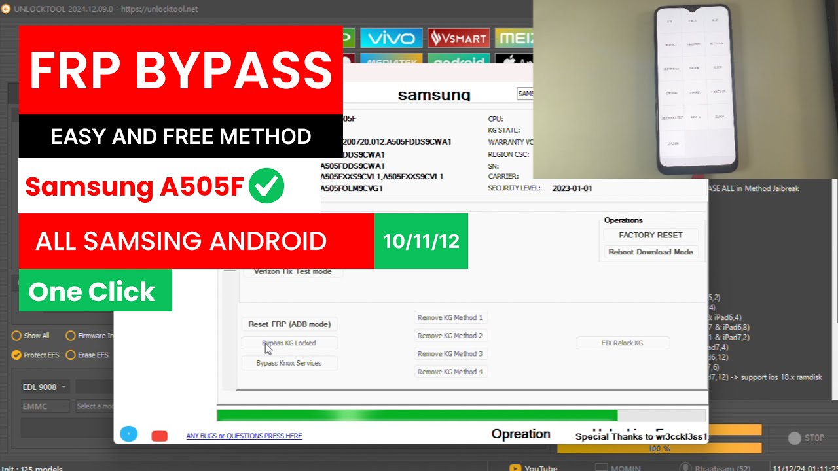838x471 pixels.
Task: Click the green progress bar in Samsung dialog
Action: tap(461, 415)
